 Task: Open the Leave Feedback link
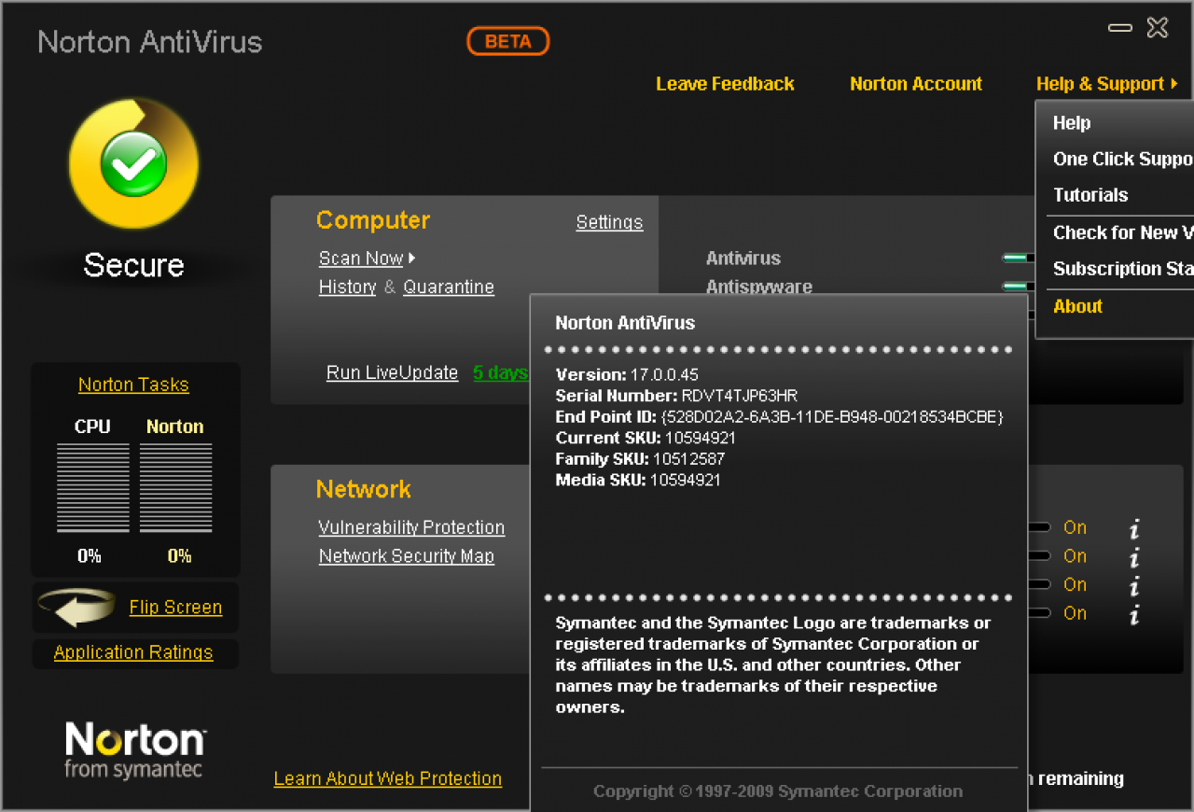coord(725,84)
